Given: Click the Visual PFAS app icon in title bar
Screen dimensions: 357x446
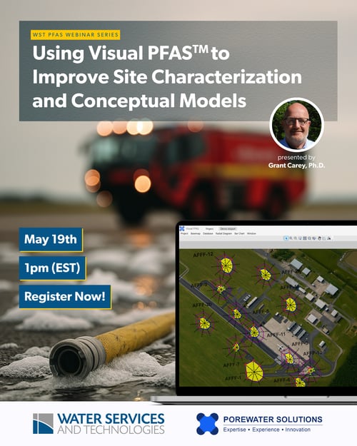Looking at the screenshot, I should point(182,228).
